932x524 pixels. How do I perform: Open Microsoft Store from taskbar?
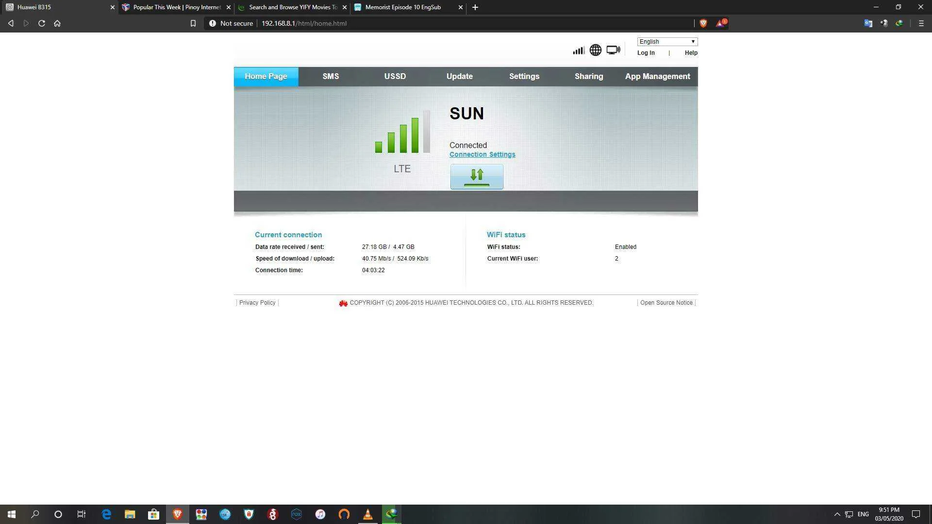[153, 514]
